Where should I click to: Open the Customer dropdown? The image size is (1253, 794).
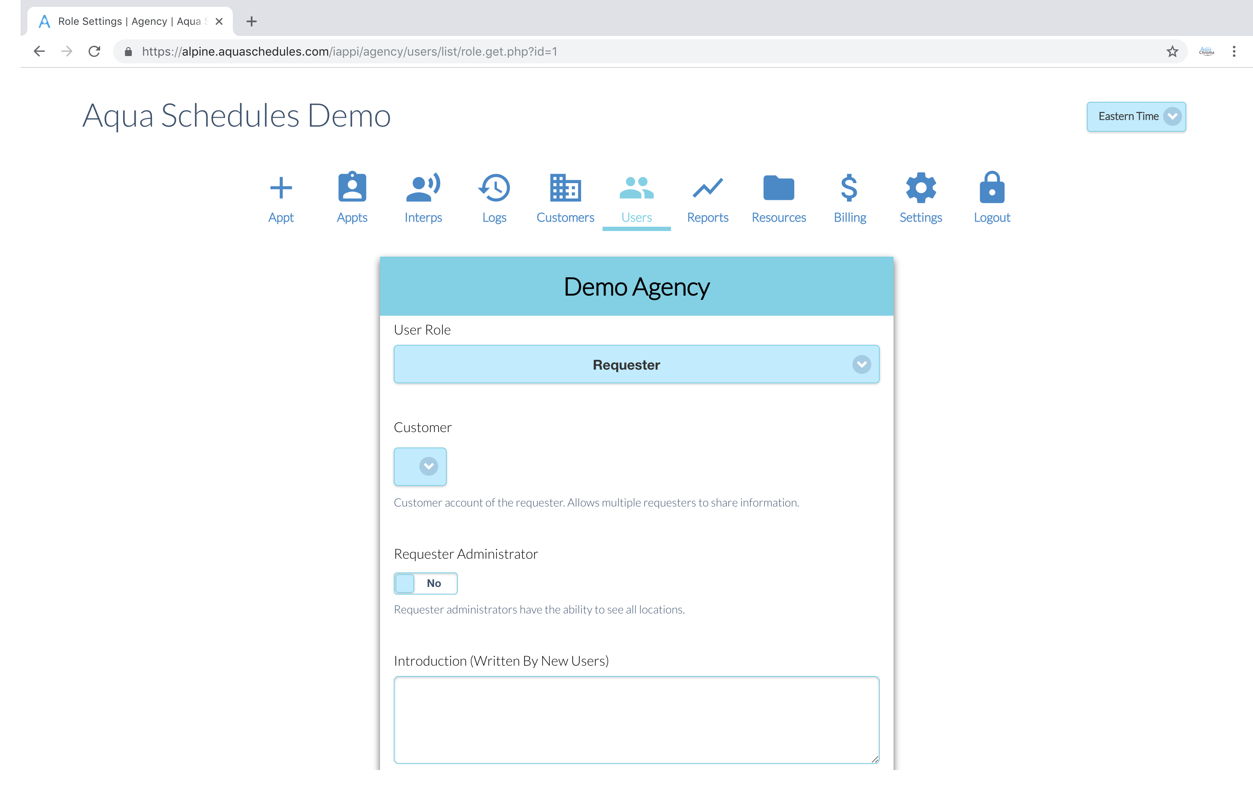(x=420, y=466)
